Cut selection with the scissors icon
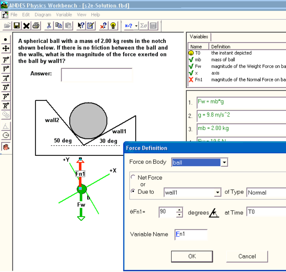This screenshot has width=286, height=272. pyautogui.click(x=49, y=26)
